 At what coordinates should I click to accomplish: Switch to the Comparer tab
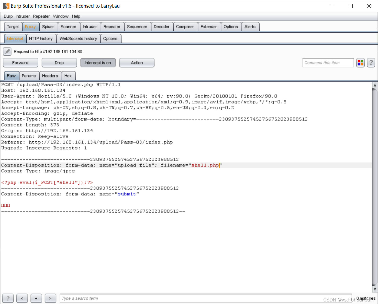click(x=185, y=27)
